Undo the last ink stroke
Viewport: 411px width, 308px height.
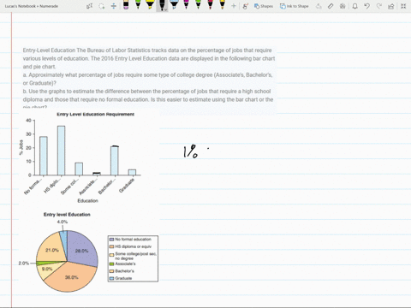tap(367, 6)
